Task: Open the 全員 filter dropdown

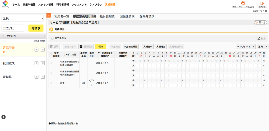Action: 22,18
